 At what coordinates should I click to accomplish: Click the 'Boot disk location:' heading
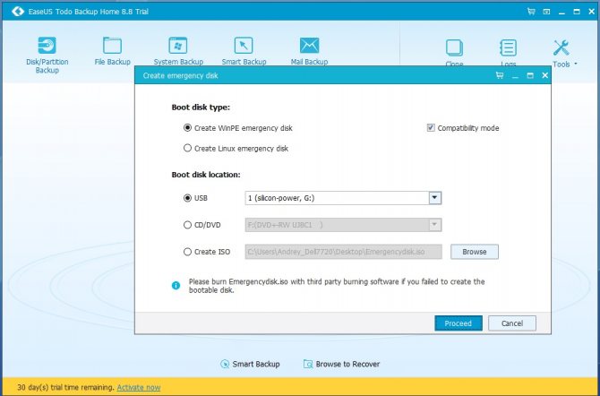click(x=206, y=175)
